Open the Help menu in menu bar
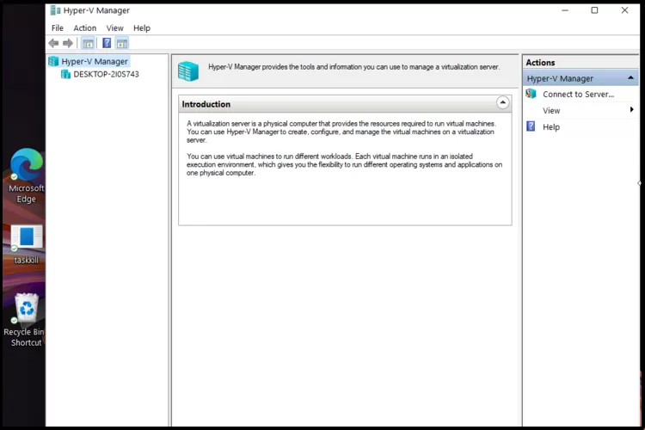645x430 pixels. coord(142,28)
